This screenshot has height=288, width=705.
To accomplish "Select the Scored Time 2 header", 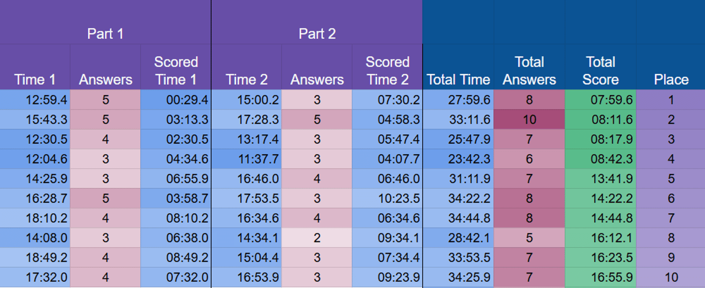I will point(387,70).
